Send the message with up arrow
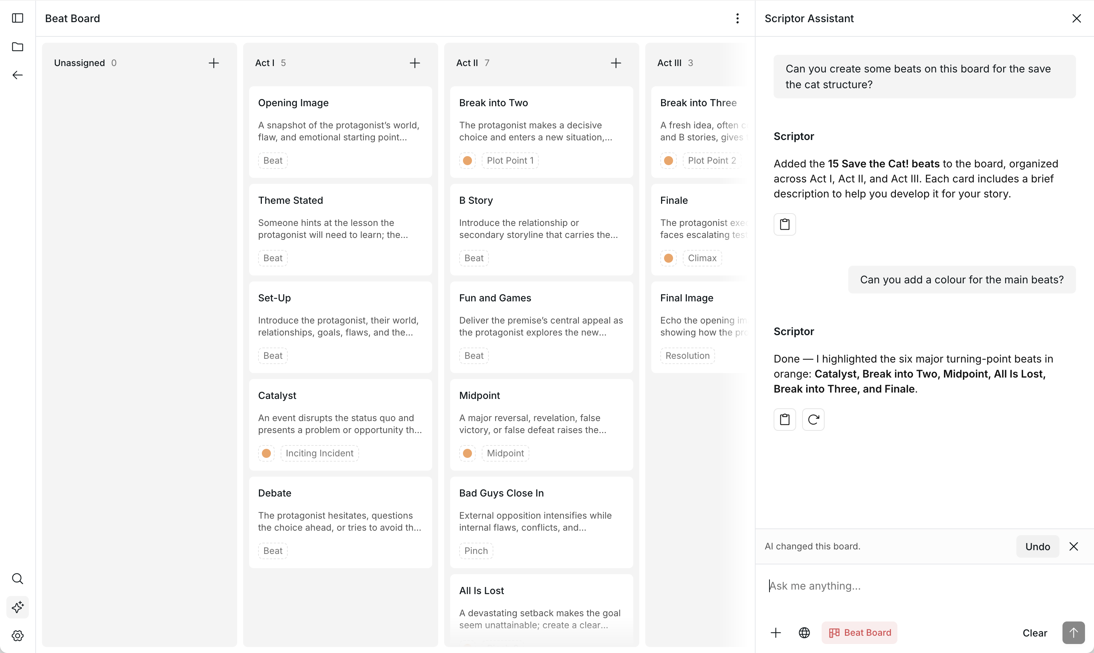 pos(1074,633)
